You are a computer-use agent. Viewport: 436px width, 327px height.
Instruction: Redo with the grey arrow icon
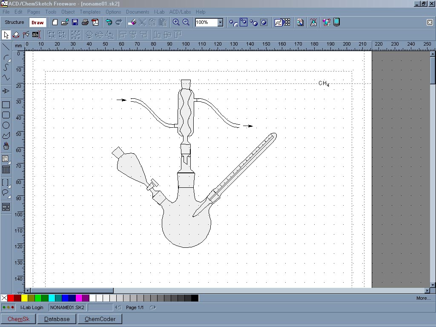pos(119,22)
